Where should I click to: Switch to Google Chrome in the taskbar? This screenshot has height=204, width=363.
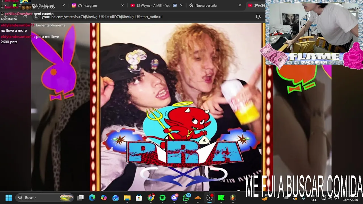151,197
